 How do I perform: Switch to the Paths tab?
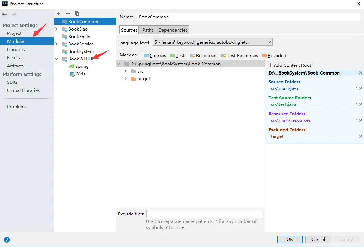148,30
